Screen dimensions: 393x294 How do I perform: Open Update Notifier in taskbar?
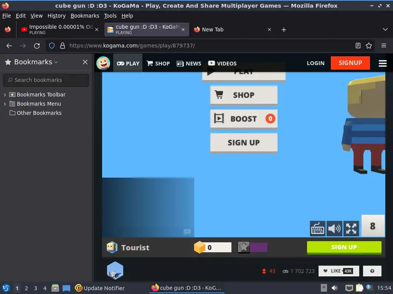click(100, 288)
